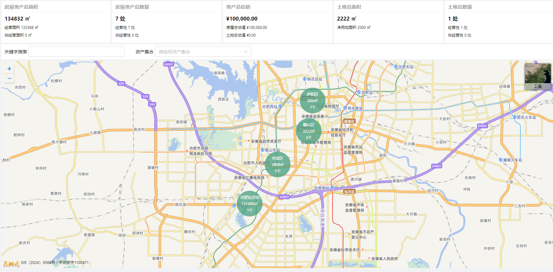Viewport: 553px width, 272px height.
Task: Switch to satellite (卫星) map view
Action: [x=538, y=77]
